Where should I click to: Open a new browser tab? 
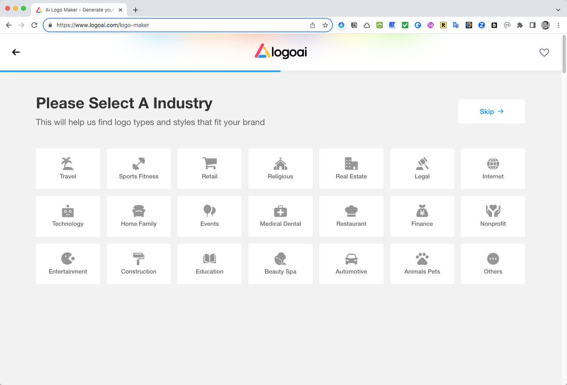click(136, 10)
